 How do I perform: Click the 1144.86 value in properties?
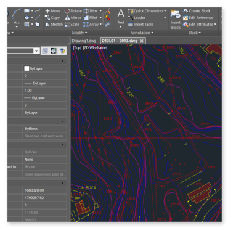pyautogui.click(x=31, y=213)
